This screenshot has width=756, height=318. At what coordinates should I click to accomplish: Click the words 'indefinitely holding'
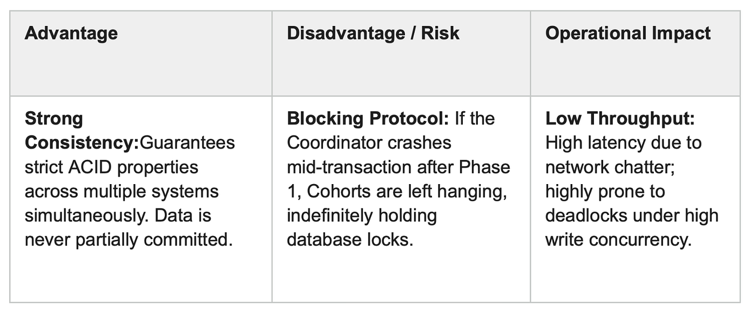coord(362,215)
